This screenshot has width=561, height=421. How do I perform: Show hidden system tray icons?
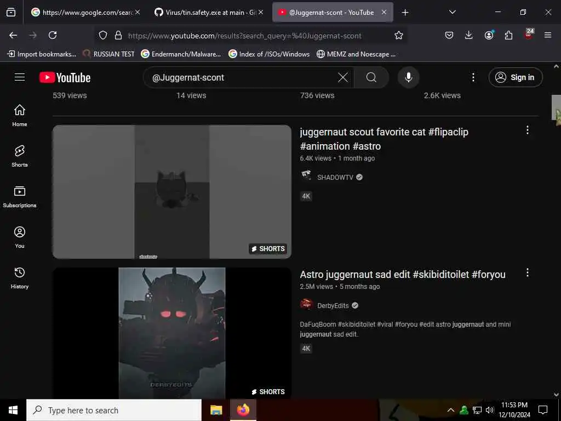coord(451,410)
